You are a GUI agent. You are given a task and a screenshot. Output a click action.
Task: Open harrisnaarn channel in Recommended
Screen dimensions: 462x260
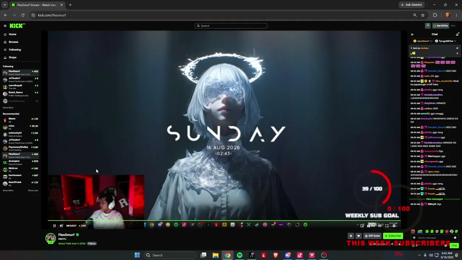click(21, 177)
